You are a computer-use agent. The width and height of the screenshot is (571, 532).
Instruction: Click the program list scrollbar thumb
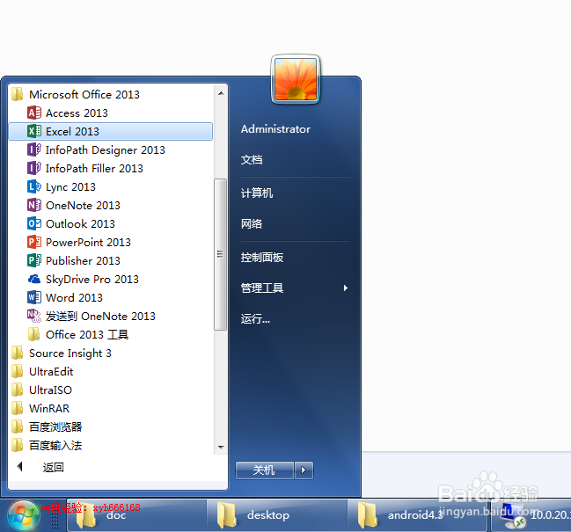point(220,254)
